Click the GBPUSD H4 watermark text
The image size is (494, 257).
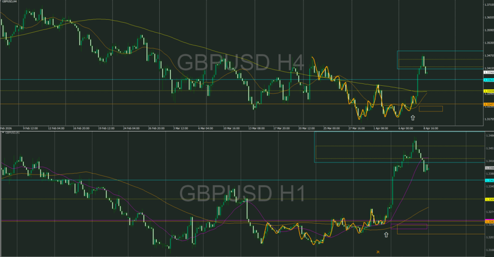pos(240,63)
